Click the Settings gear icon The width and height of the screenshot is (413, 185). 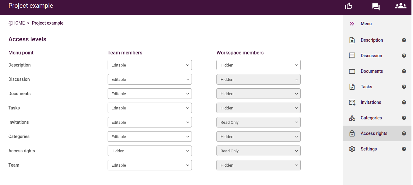pos(352,149)
